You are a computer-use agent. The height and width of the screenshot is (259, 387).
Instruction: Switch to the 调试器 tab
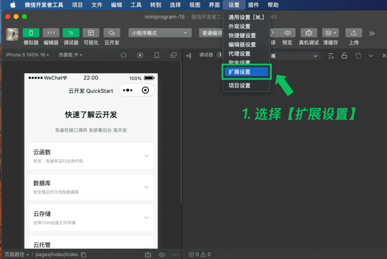tap(206, 55)
